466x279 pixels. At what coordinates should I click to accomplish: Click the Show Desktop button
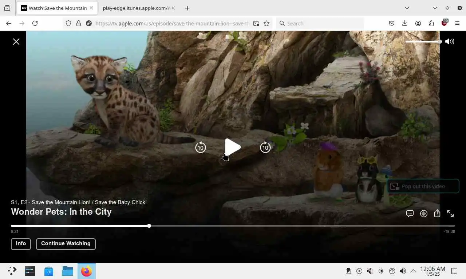(454, 271)
